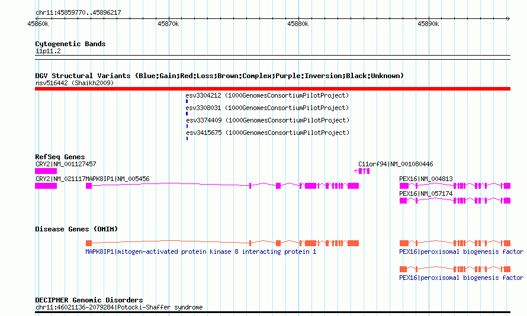Open the upper PEX16 peroxisomal biogenesis factor link
Screen dimensions: 527x316
[461, 252]
